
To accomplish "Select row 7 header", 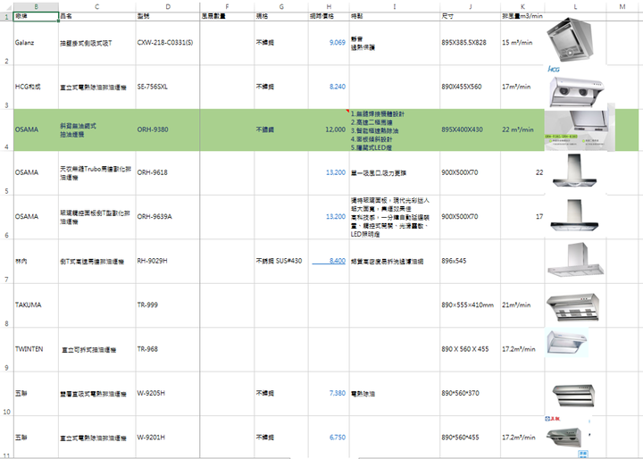I will click(x=6, y=262).
